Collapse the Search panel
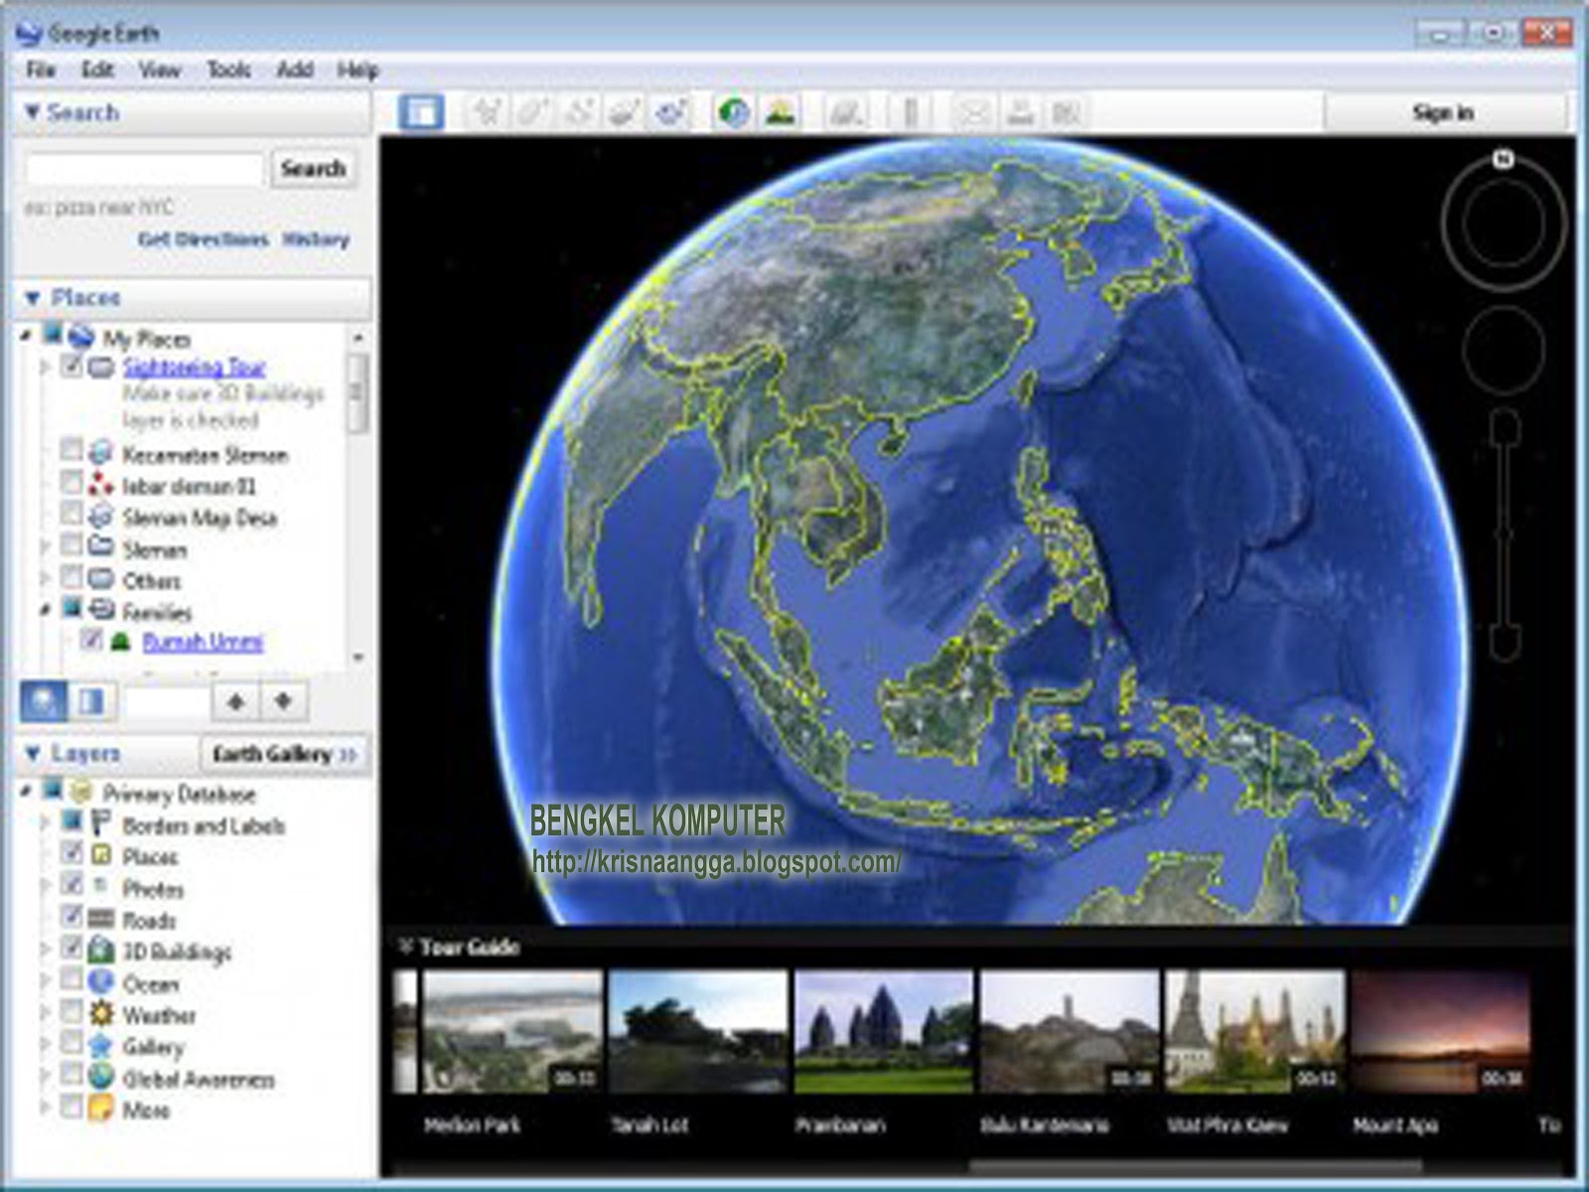The width and height of the screenshot is (1589, 1192). click(x=33, y=112)
